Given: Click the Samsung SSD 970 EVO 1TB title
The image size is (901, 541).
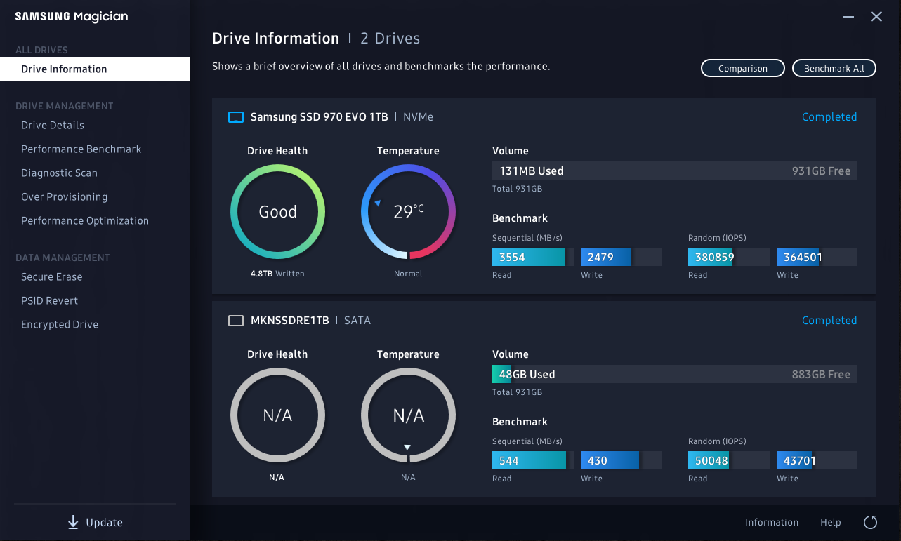Looking at the screenshot, I should pos(319,117).
